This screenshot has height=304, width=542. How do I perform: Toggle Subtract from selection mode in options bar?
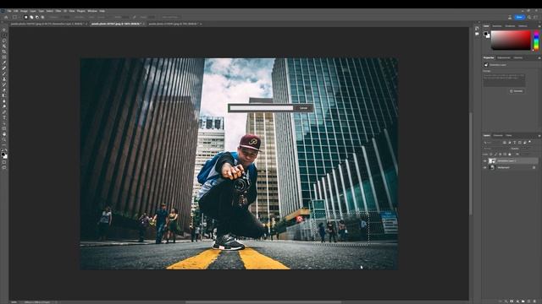tap(37, 17)
